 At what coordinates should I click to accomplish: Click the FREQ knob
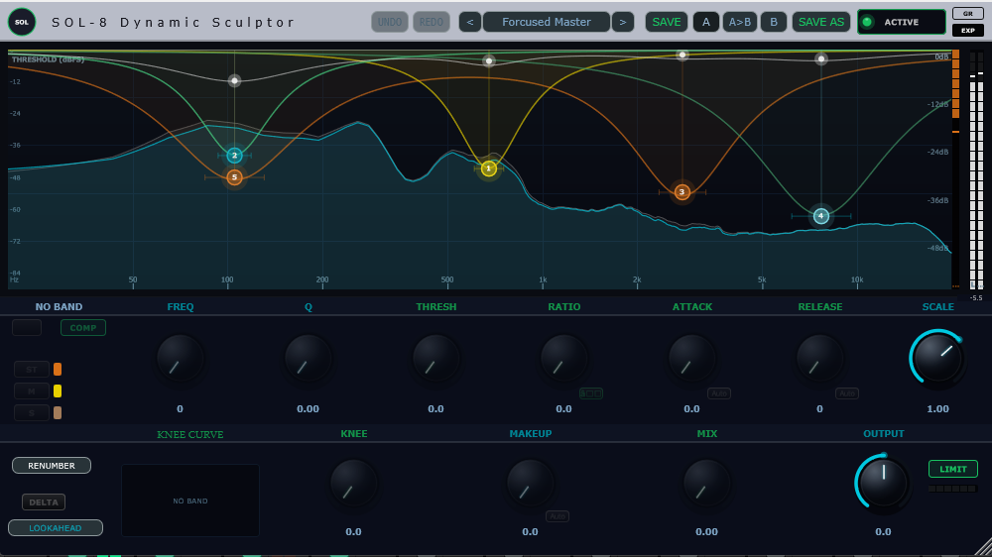click(x=181, y=359)
